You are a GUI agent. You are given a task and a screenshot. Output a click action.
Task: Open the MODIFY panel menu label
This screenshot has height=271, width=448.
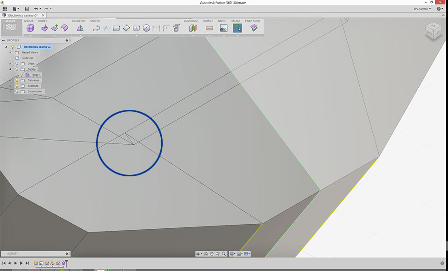pyautogui.click(x=43, y=21)
